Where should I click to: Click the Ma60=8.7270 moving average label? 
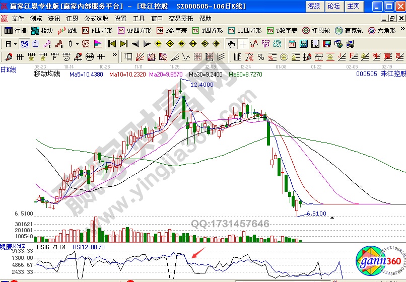[x=245, y=75]
